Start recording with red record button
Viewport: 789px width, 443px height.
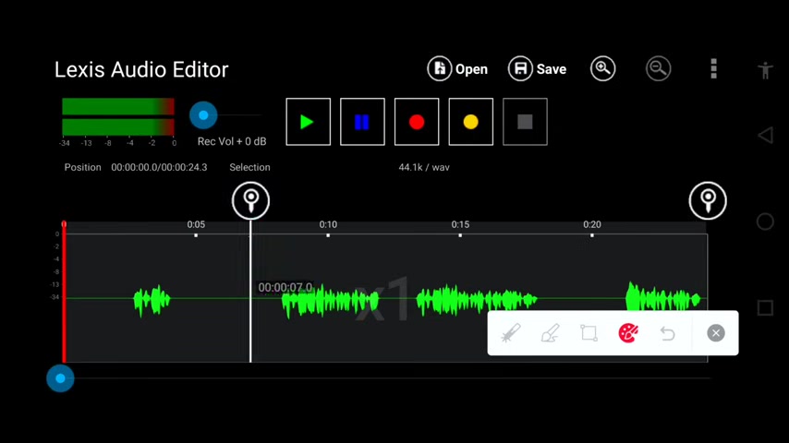(x=417, y=122)
